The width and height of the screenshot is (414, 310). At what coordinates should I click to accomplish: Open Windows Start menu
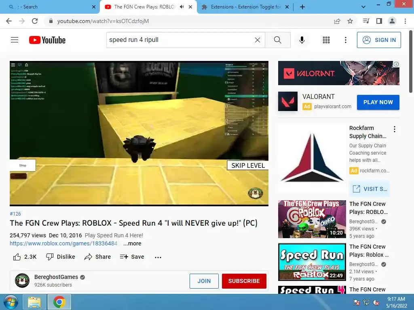[11, 302]
